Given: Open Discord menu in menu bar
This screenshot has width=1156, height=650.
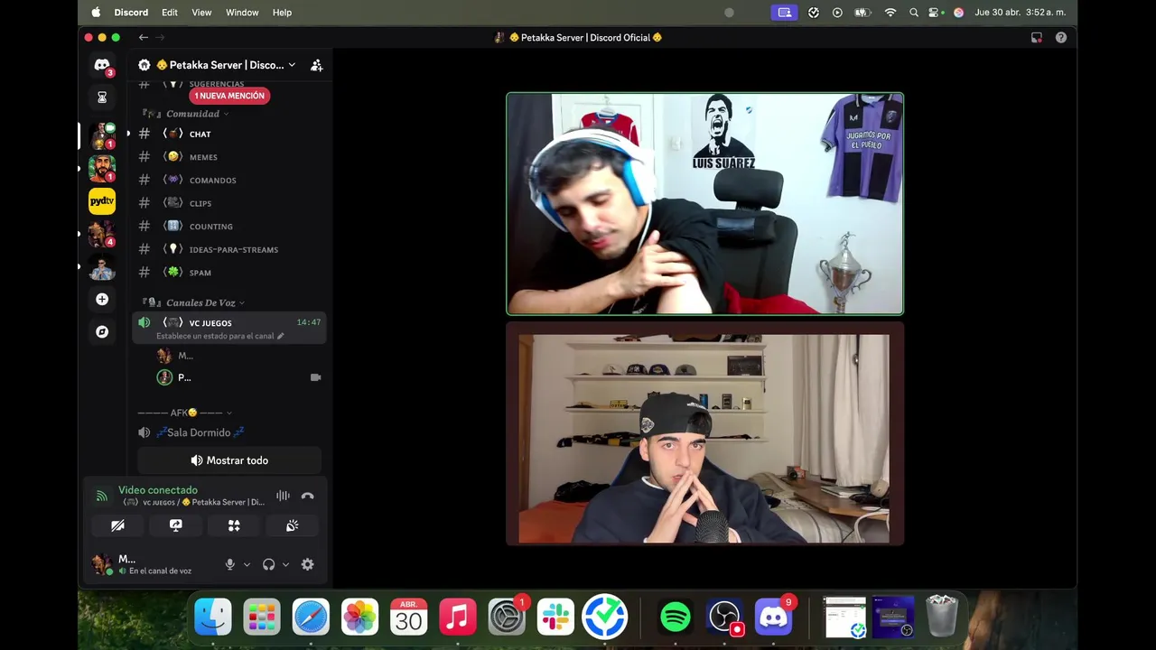Looking at the screenshot, I should 131,13.
